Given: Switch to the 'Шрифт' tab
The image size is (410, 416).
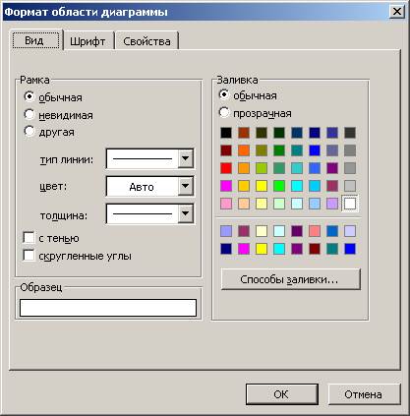Looking at the screenshot, I should pyautogui.click(x=88, y=41).
